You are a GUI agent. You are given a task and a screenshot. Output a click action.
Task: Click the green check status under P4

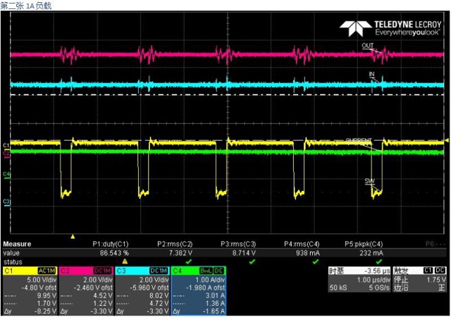point(316,261)
